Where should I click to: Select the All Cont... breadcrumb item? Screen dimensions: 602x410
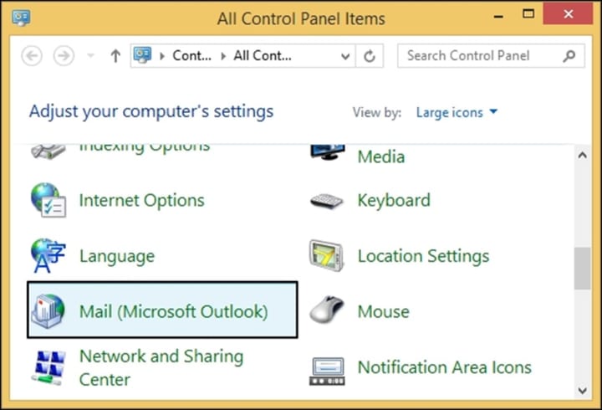pos(263,56)
